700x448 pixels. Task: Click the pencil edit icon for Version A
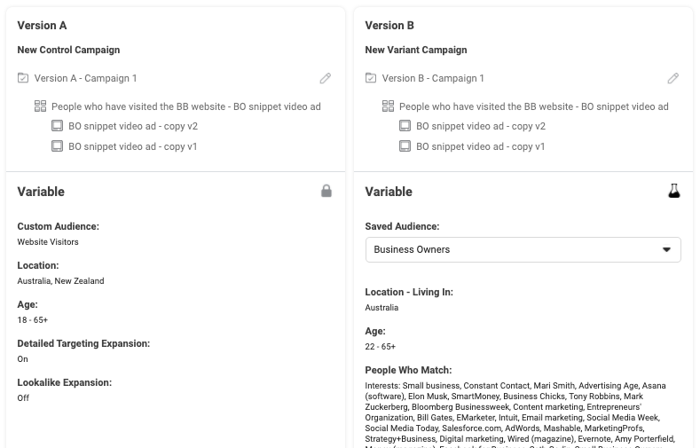[x=326, y=78]
